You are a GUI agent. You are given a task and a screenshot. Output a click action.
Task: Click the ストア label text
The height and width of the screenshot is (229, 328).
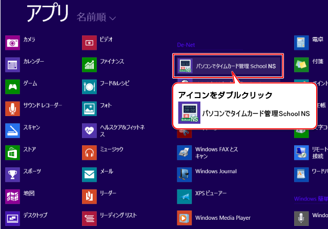coord(30,149)
